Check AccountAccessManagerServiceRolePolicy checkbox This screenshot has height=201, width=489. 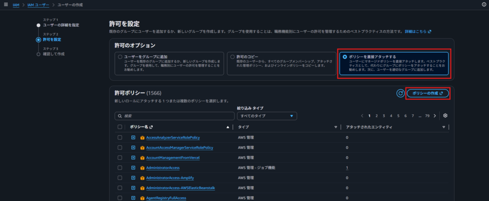120,148
